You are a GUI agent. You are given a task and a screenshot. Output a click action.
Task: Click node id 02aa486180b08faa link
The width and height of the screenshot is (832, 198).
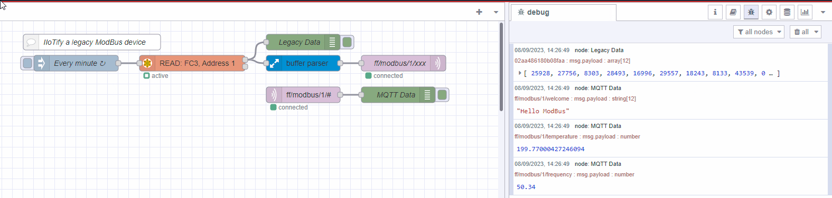(x=540, y=61)
